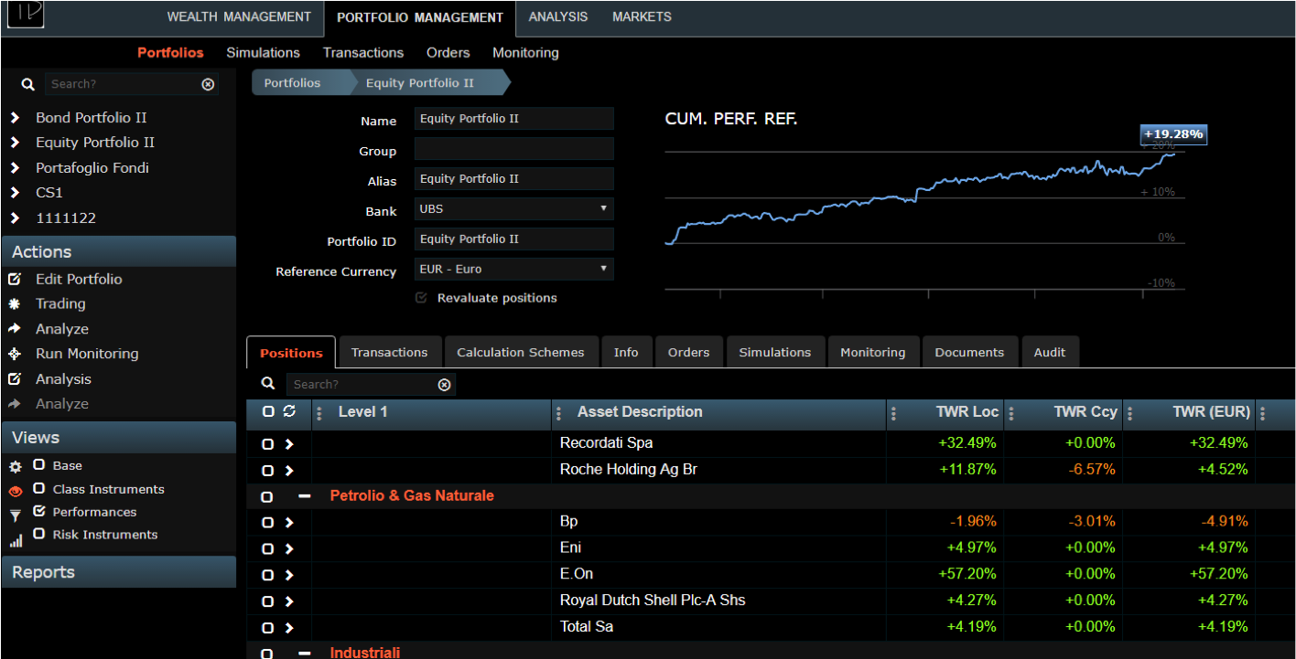Click the gear settings icon in Views

tap(15, 466)
